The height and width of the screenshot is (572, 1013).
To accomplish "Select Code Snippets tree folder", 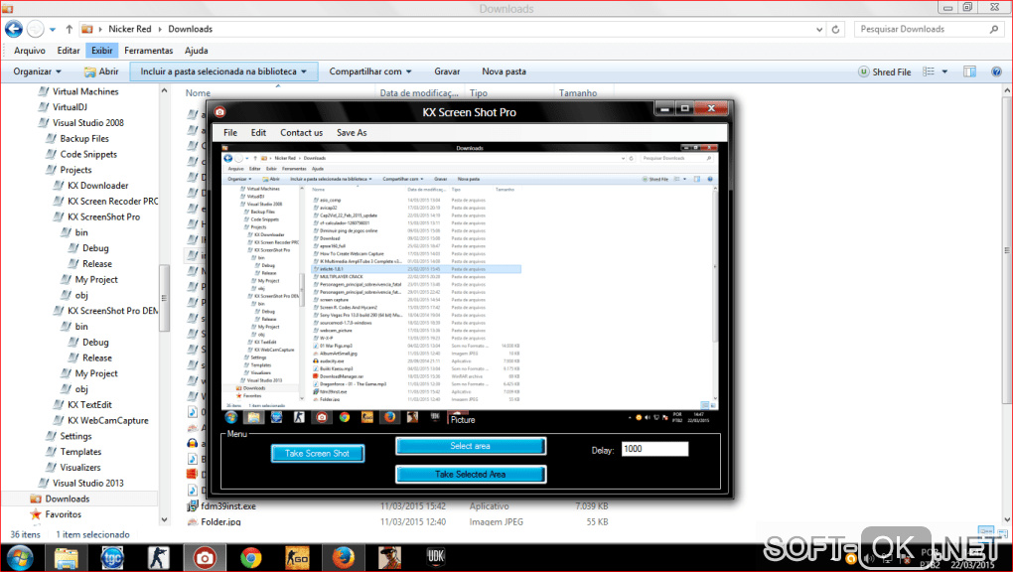I will (x=88, y=155).
